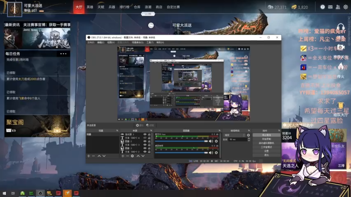
Task: Toggle the lock on source 文本 (GDI+) 4
Action: 149,138
